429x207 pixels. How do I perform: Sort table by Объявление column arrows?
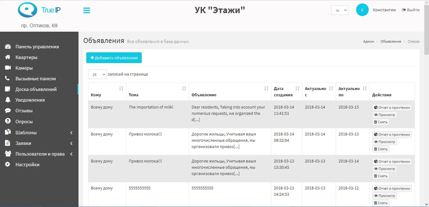pos(266,88)
